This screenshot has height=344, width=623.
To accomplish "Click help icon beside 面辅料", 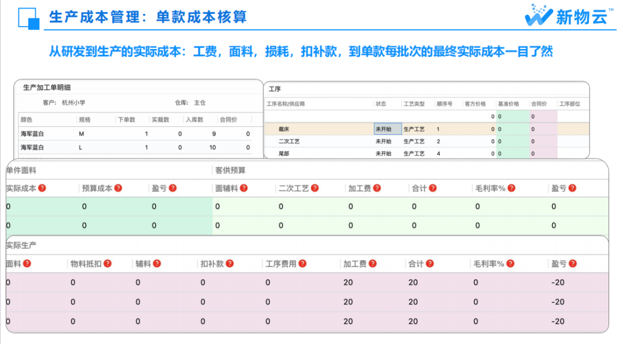I will (x=243, y=188).
